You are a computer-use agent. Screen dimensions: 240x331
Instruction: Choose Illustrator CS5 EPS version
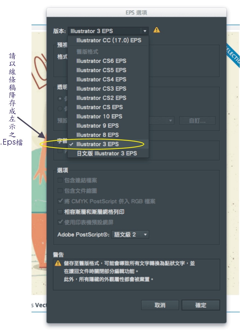[101, 70]
